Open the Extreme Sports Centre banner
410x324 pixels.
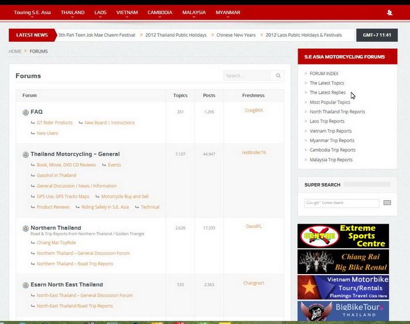click(343, 236)
